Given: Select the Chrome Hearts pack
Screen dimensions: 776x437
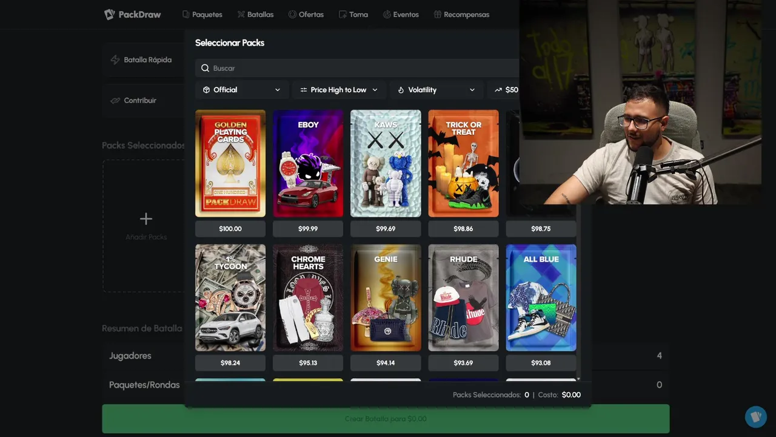Looking at the screenshot, I should pos(308,298).
